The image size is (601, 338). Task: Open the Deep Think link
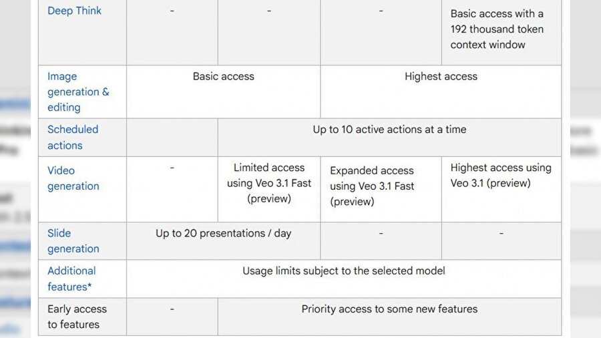pos(74,11)
